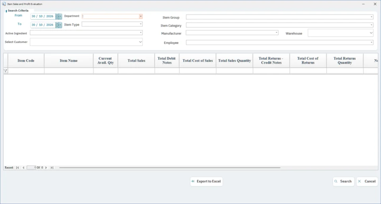Click the record number input box
Image resolution: width=381 pixels, height=204 pixels.
(x=31, y=168)
